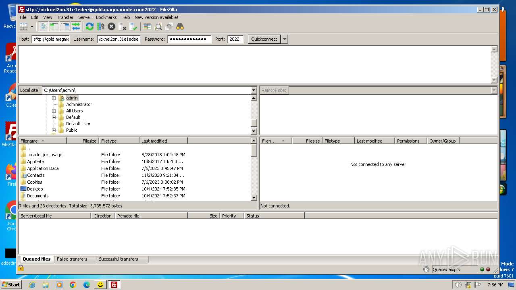The width and height of the screenshot is (516, 290).
Task: Sort remote list by Permissions column
Action: click(x=411, y=141)
